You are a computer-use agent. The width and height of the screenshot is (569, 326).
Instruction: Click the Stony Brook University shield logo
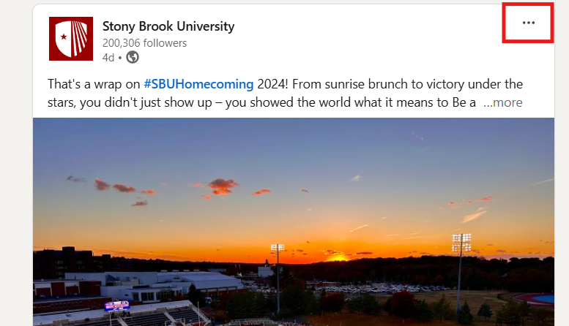pyautogui.click(x=70, y=39)
